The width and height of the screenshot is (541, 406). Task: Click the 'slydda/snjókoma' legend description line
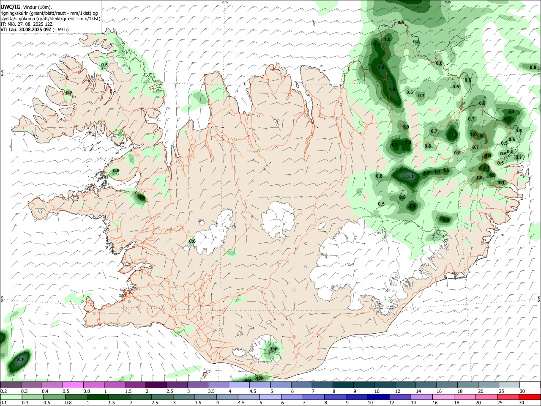pos(50,19)
